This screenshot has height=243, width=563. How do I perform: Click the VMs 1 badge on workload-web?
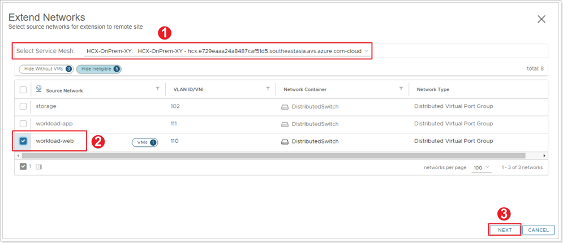click(145, 142)
